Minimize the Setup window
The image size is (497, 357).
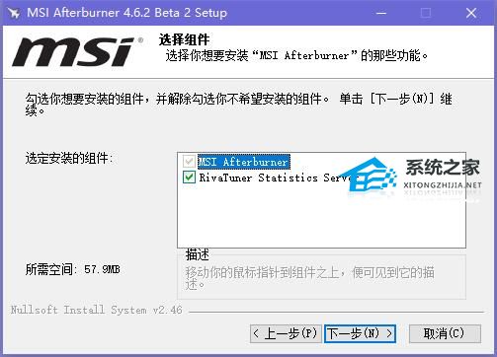point(381,13)
